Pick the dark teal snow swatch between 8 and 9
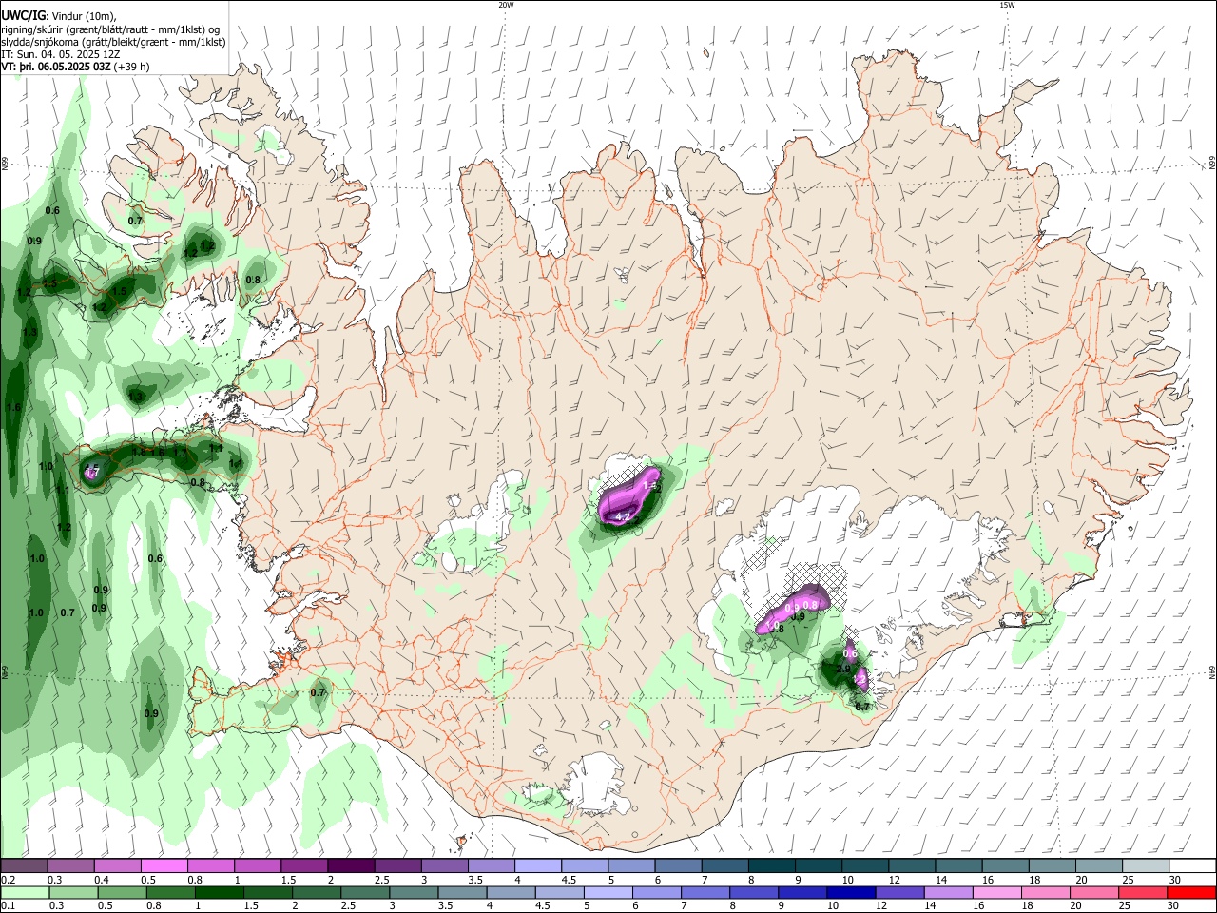The width and height of the screenshot is (1217, 913). pyautogui.click(x=772, y=866)
